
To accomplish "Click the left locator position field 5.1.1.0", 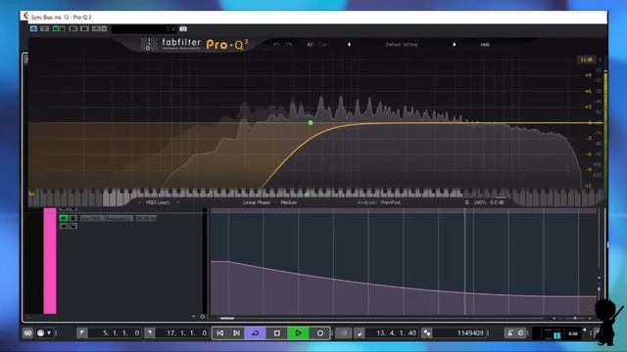I will click(x=116, y=332).
